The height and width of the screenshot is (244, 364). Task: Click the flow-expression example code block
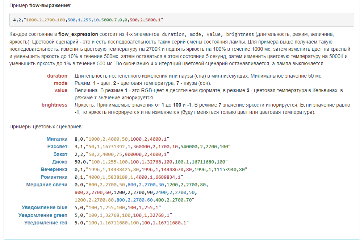tap(181, 20)
